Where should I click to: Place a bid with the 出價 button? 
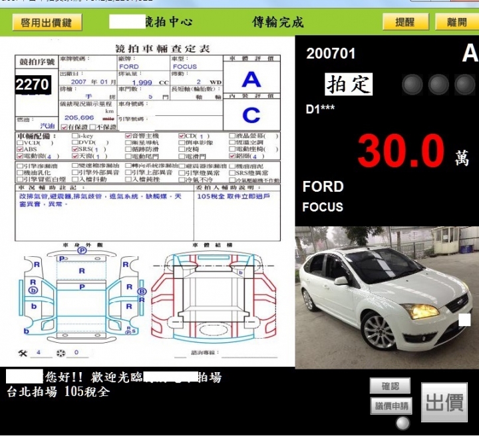click(444, 402)
